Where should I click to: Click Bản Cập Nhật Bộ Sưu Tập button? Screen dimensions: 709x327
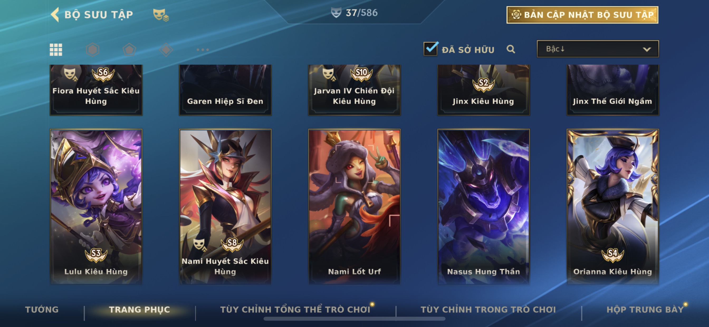(x=582, y=15)
